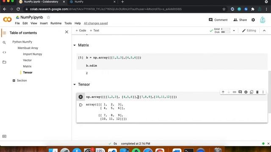The height and width of the screenshot is (152, 271).
Task: Add a new Text cell
Action: coord(94,30)
